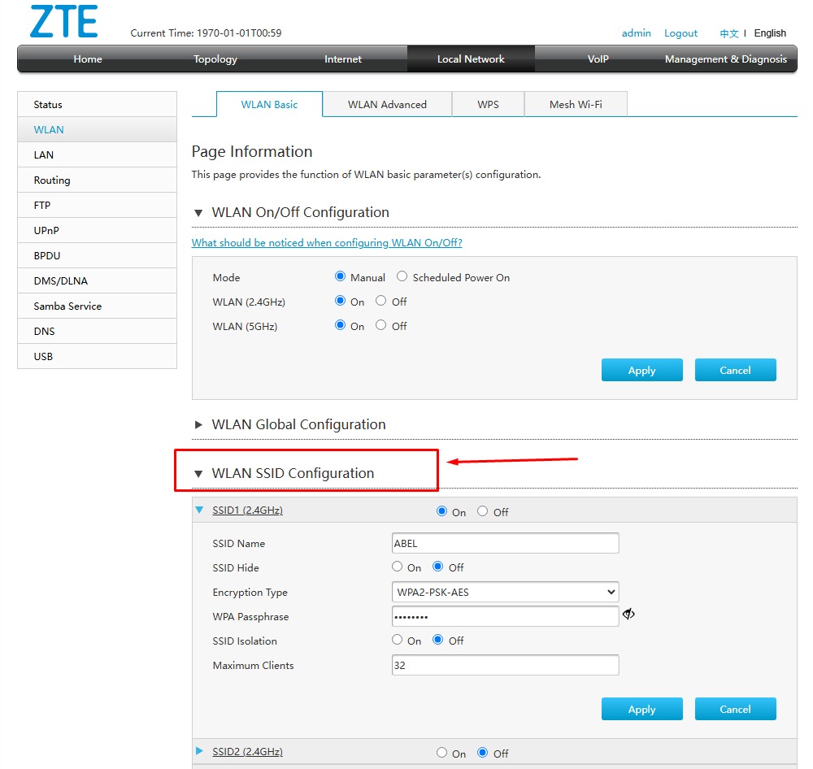Open Status in the sidebar
This screenshot has width=813, height=769.
click(x=97, y=104)
